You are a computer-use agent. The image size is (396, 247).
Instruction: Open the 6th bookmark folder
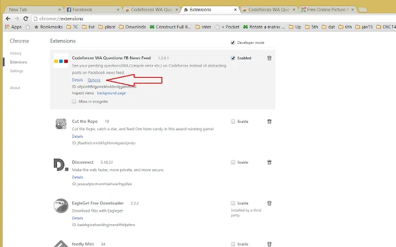[x=345, y=27]
